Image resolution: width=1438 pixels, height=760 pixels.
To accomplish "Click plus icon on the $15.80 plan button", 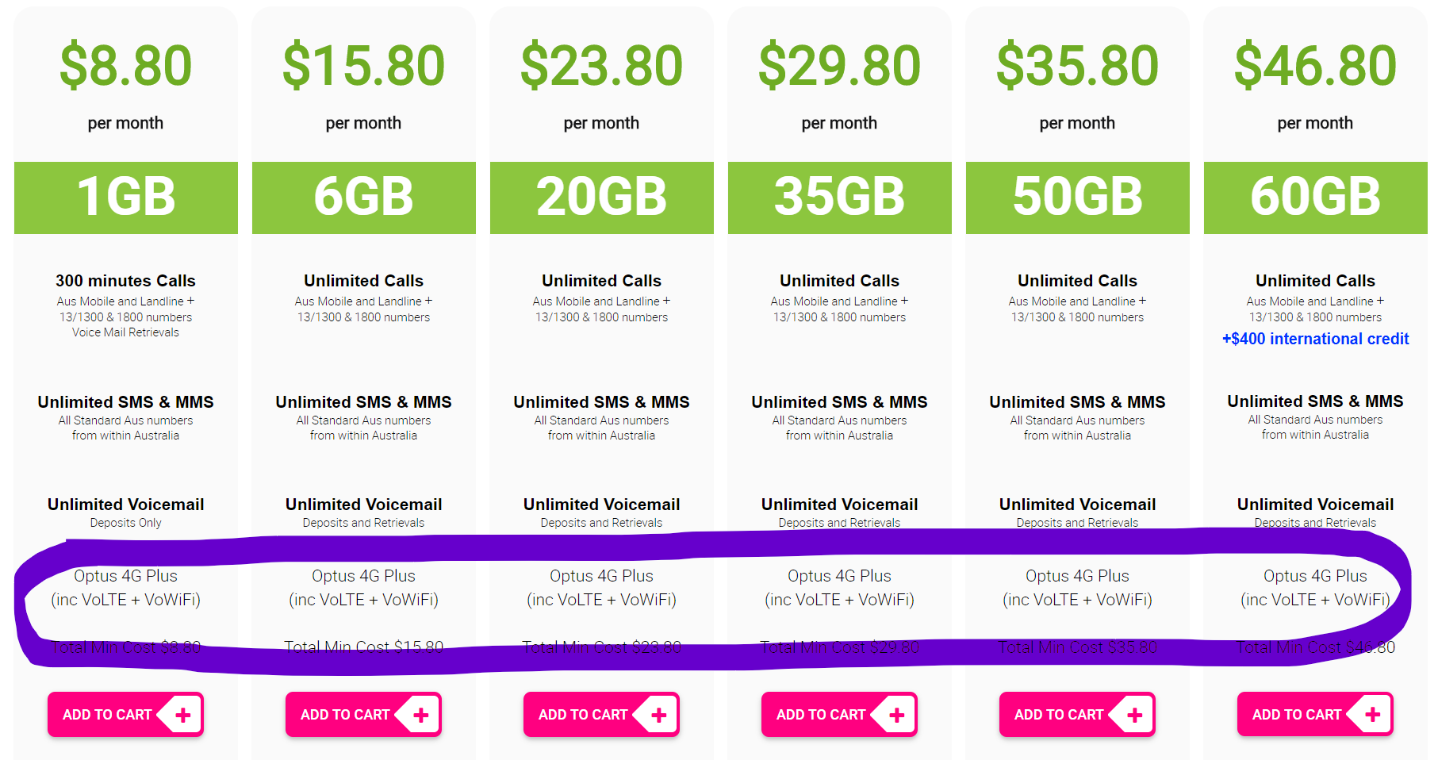I will point(421,715).
